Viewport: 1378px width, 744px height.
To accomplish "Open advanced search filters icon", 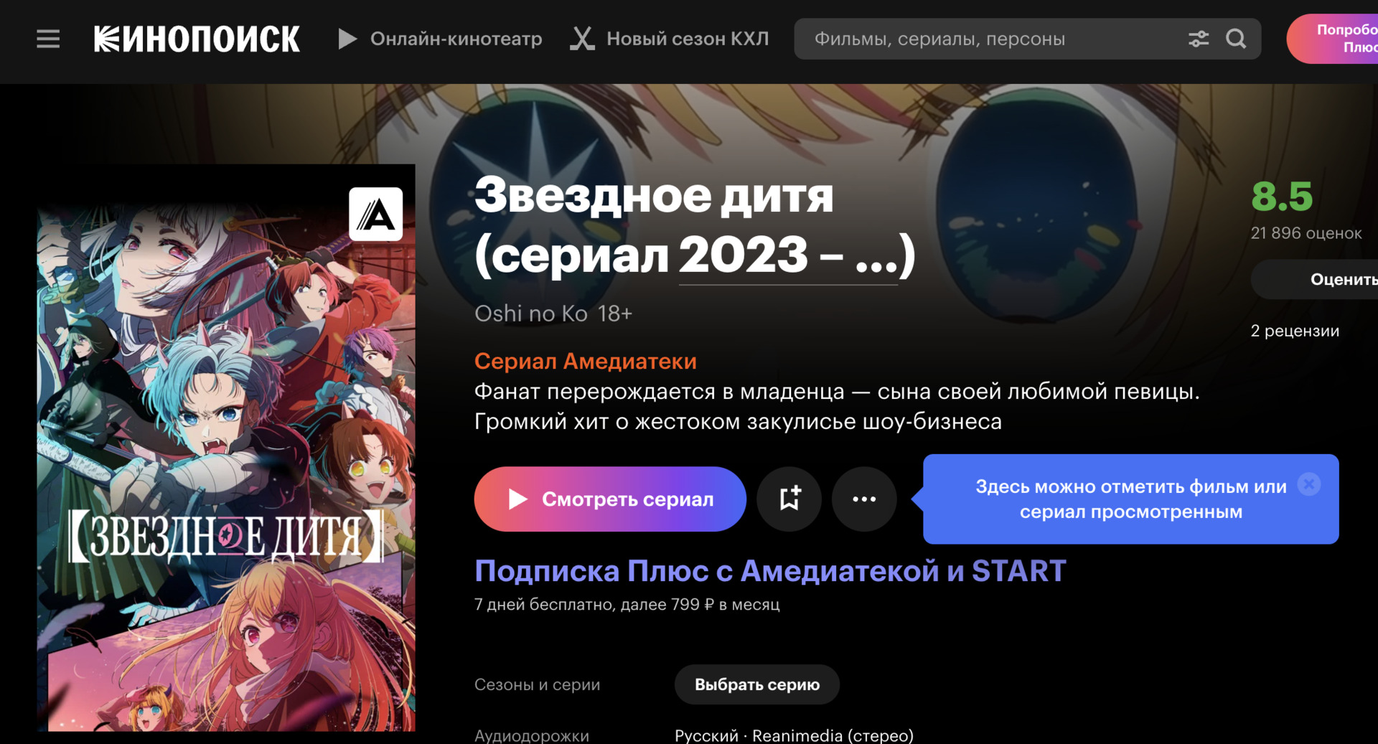I will 1199,39.
